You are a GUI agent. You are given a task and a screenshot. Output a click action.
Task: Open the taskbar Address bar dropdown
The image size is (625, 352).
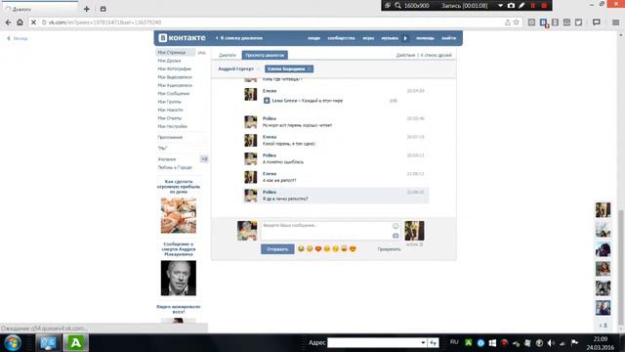423,343
